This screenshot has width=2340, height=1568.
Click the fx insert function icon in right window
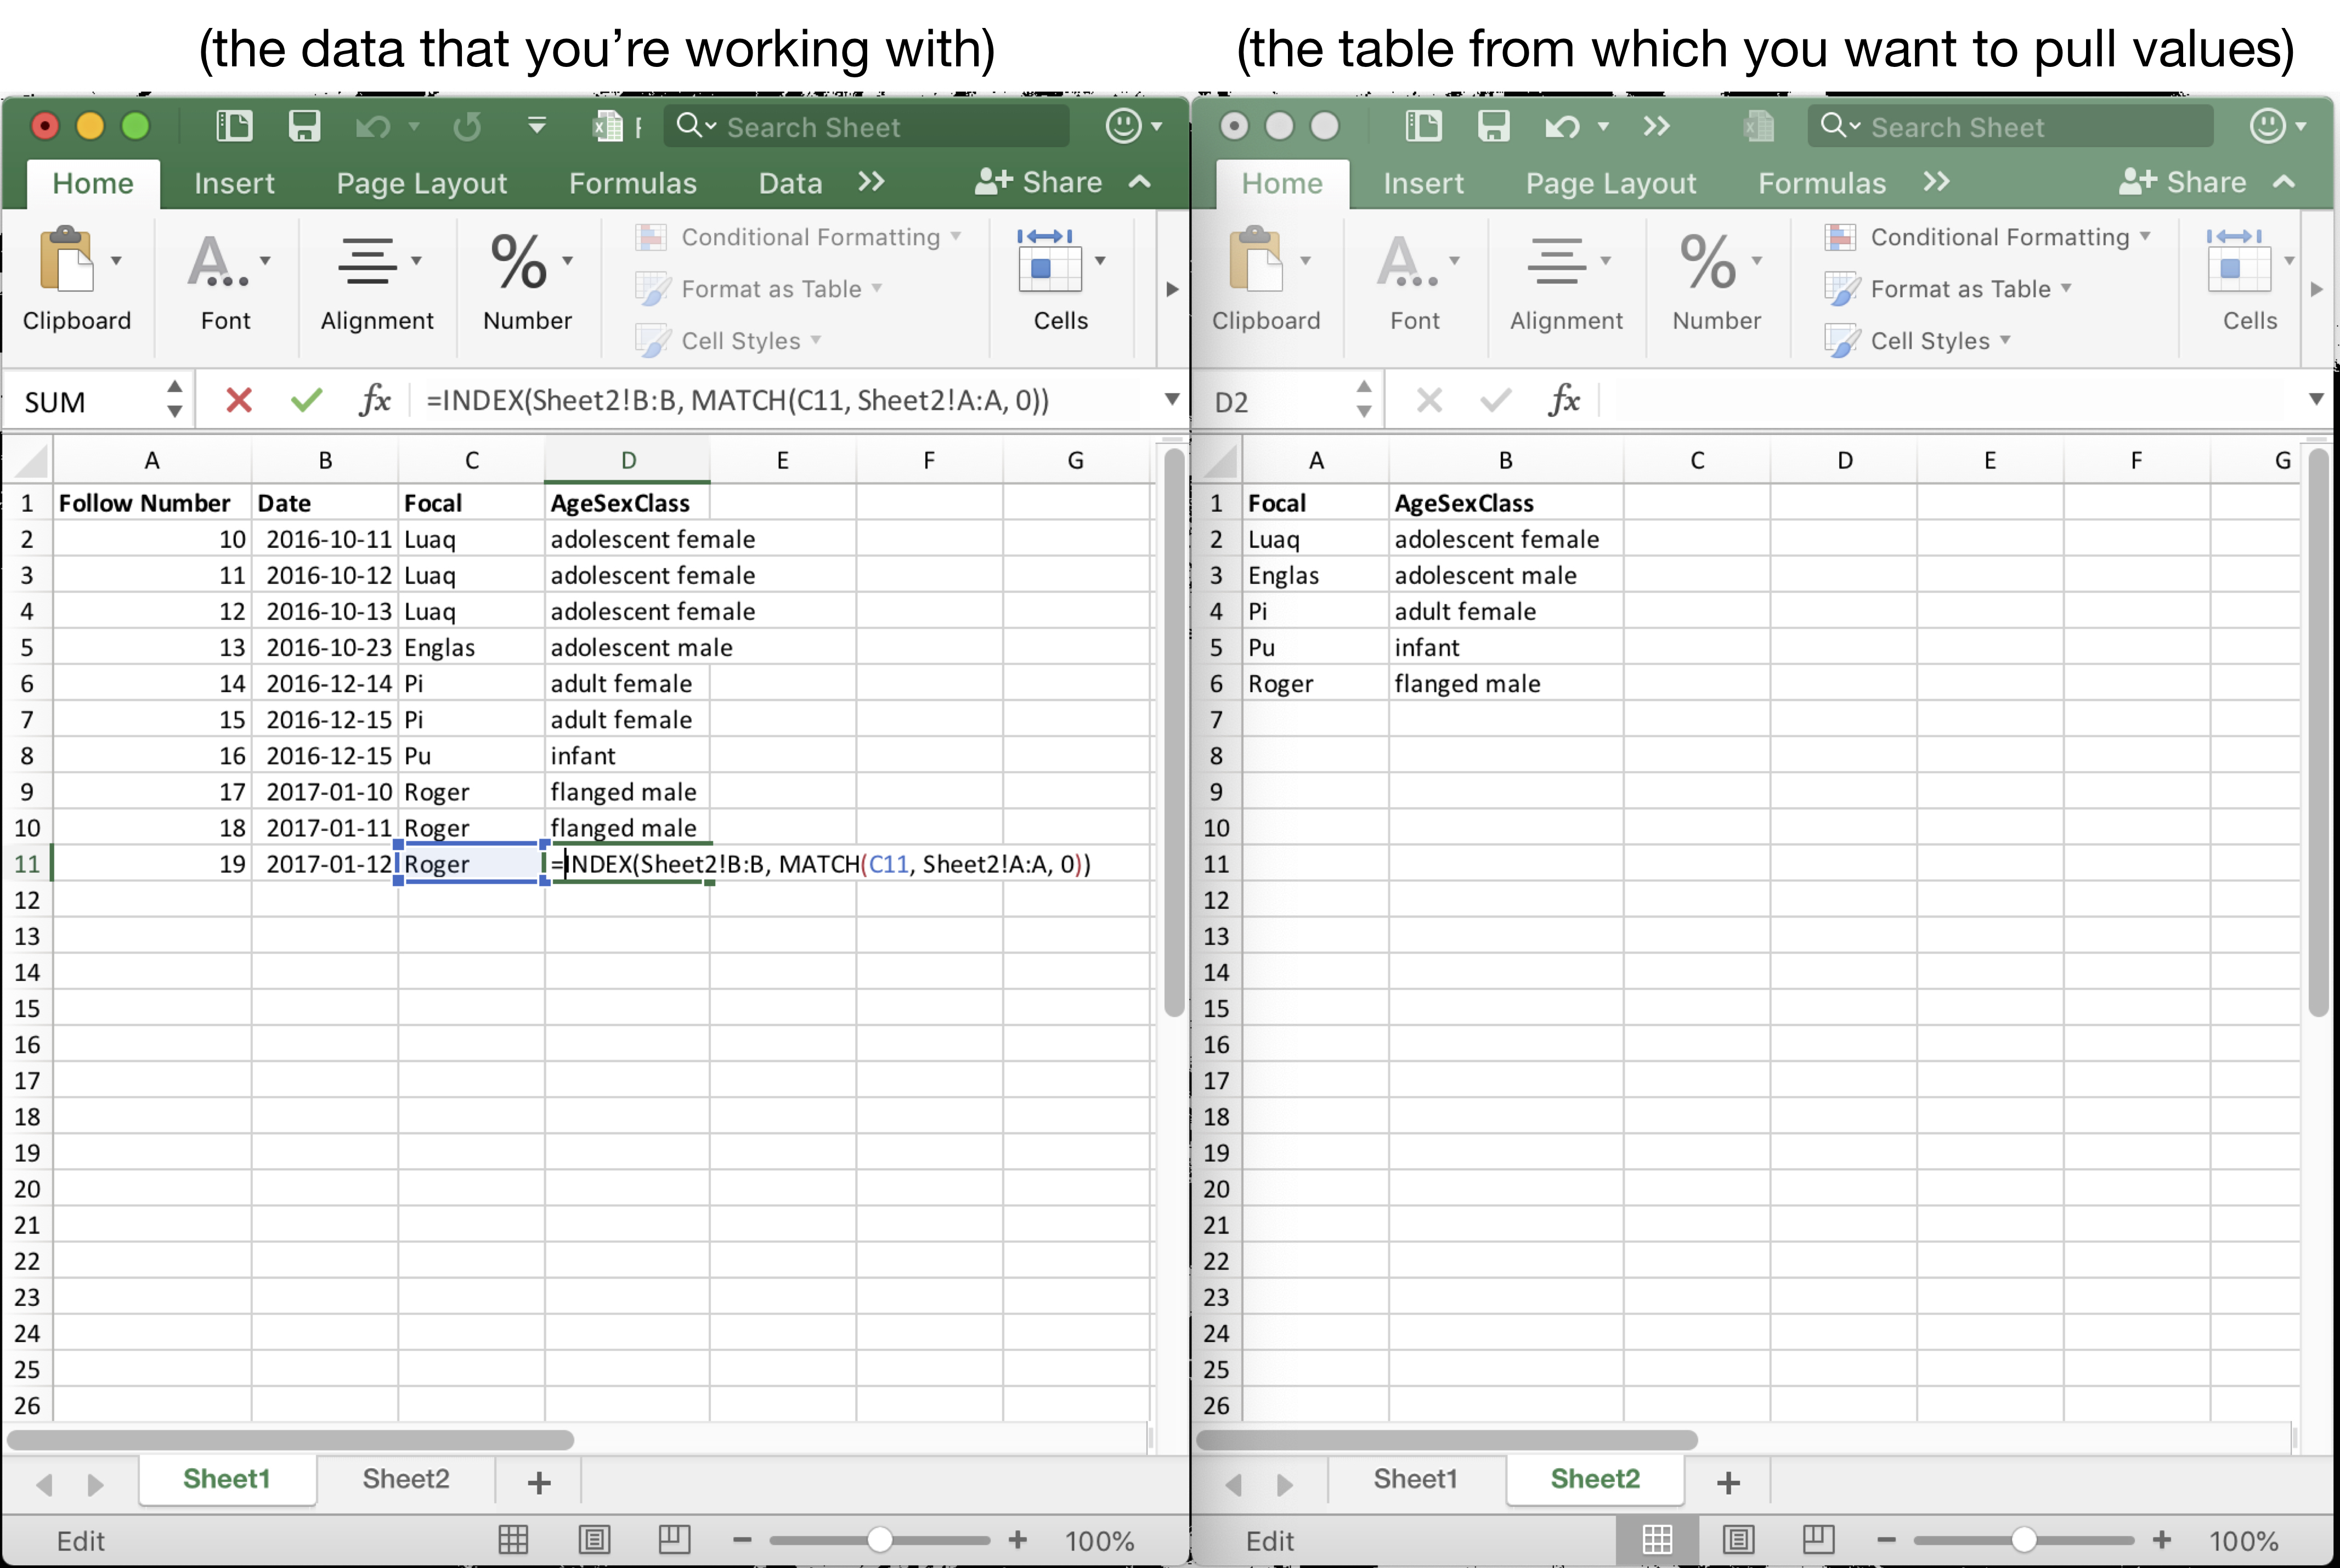[1564, 400]
